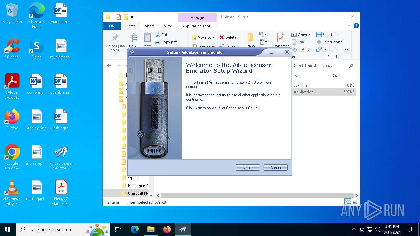Open the managerre... Word document icon
420x236 pixels.
click(61, 14)
